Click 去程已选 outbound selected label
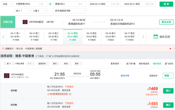The width and height of the screenshot is (175, 110). [x=8, y=22]
